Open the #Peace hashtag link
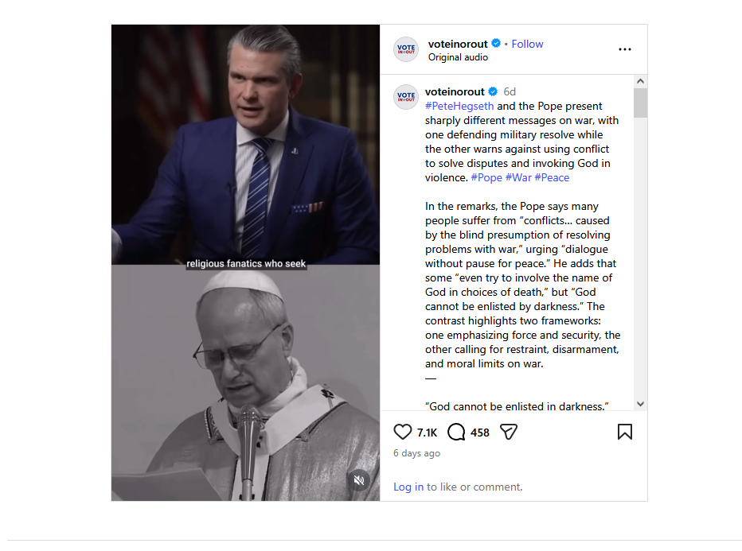Screen dimensions: 742x551 click(x=552, y=177)
